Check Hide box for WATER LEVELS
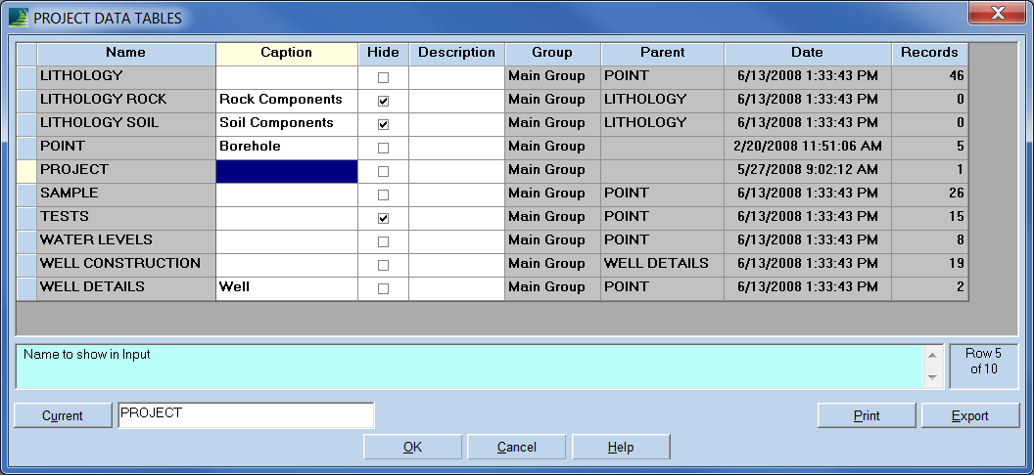 click(x=383, y=241)
